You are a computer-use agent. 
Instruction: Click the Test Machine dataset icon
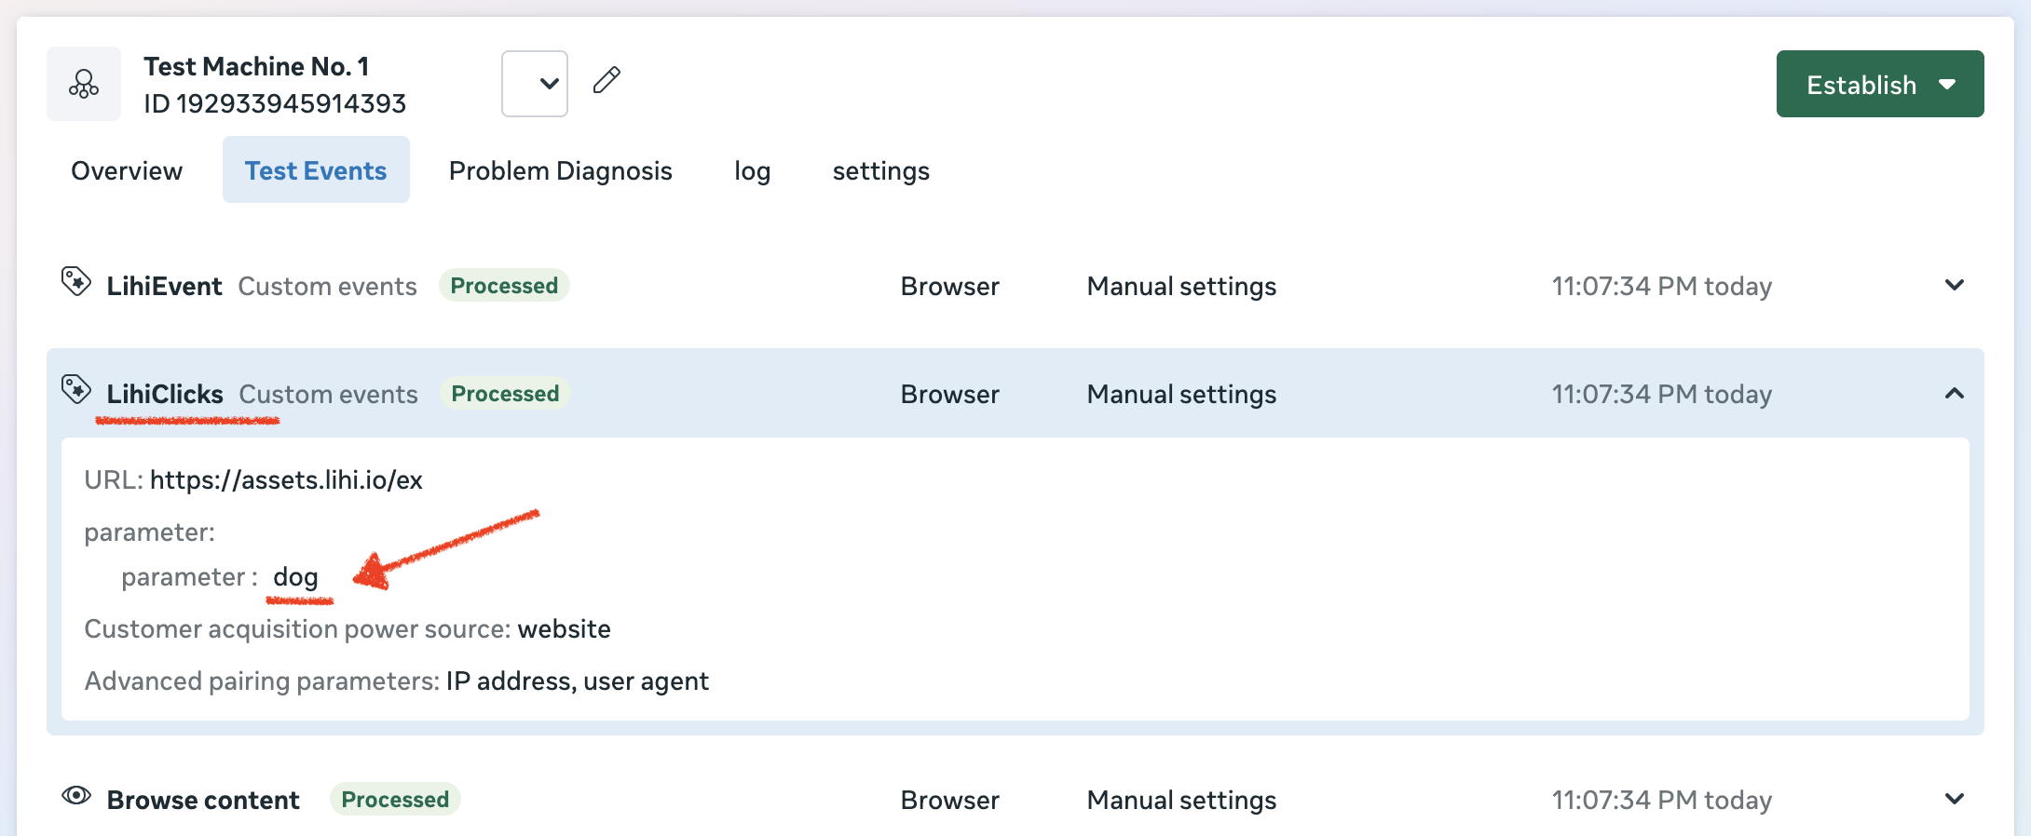point(84,84)
